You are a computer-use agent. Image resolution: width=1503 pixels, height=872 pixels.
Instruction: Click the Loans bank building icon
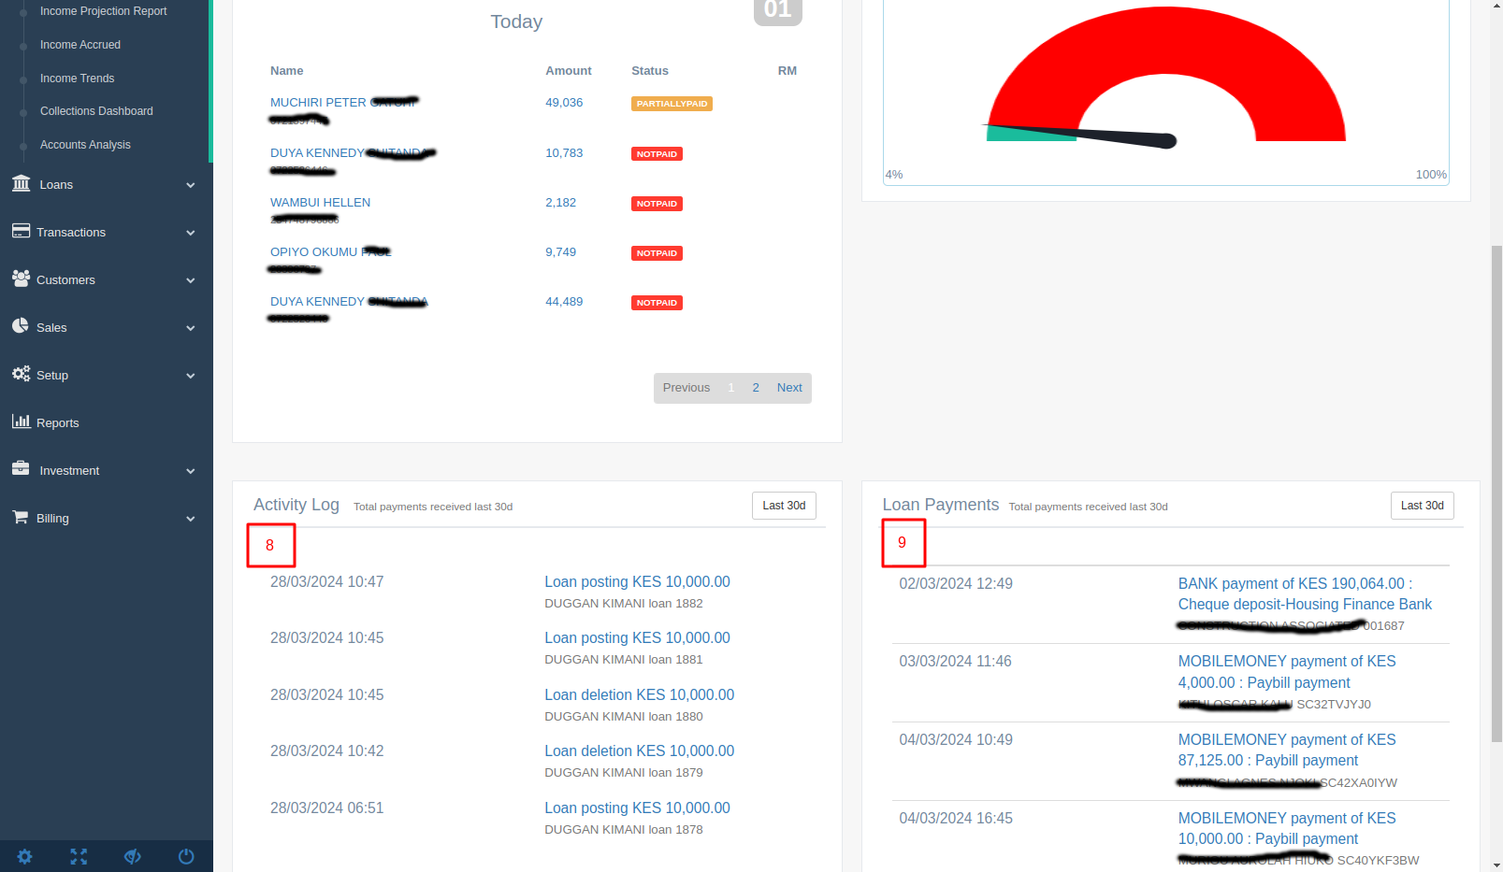pyautogui.click(x=21, y=184)
